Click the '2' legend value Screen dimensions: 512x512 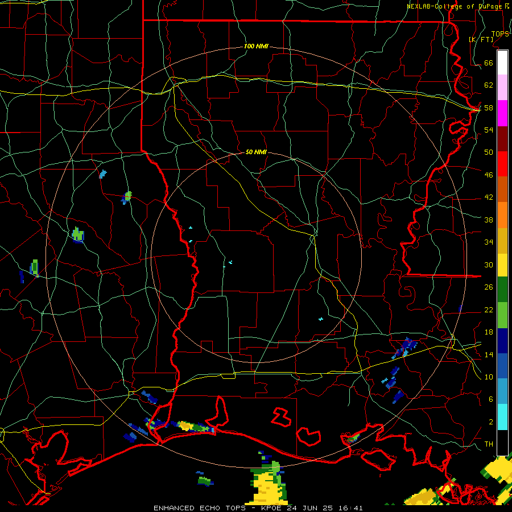pos(491,422)
